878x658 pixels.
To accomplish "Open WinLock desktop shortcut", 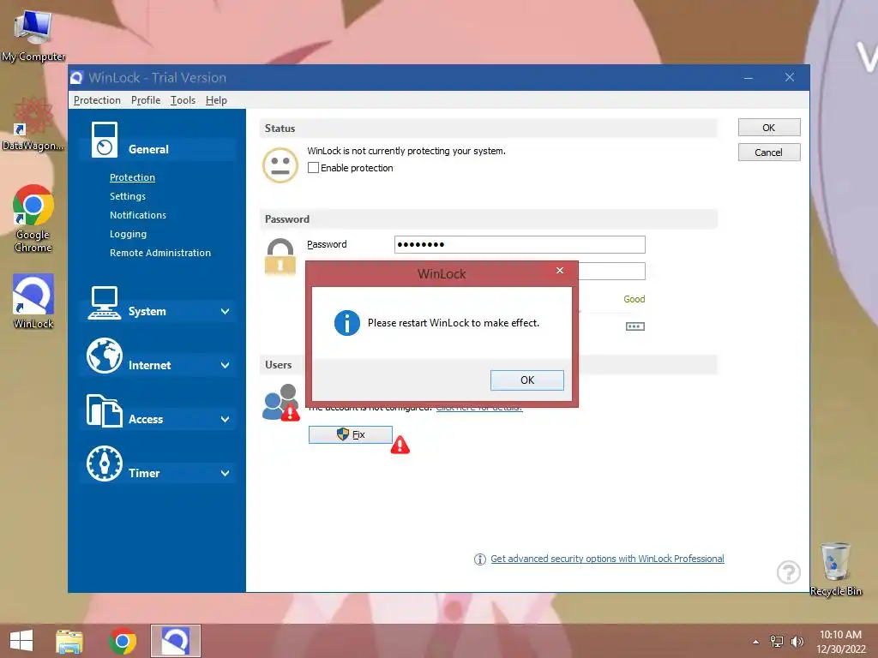I will coord(33,301).
